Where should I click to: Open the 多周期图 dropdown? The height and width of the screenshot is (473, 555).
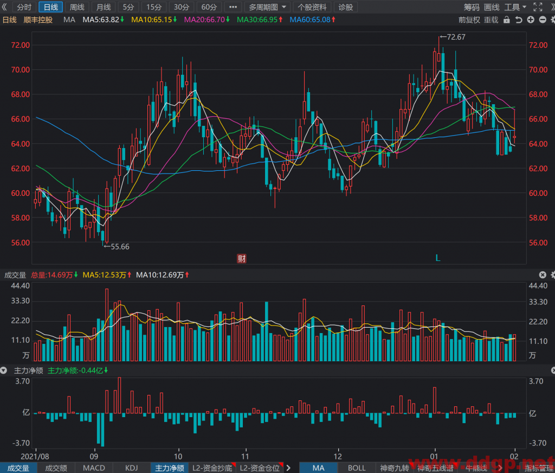(267, 7)
